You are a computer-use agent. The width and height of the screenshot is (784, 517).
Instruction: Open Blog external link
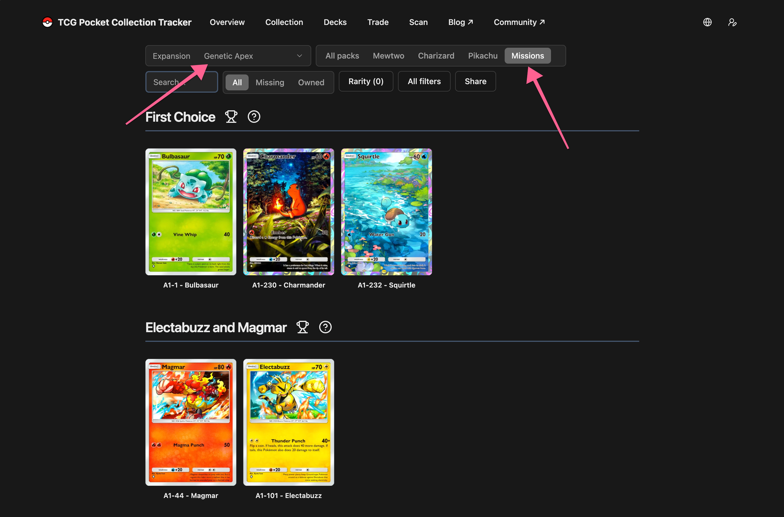(x=460, y=22)
